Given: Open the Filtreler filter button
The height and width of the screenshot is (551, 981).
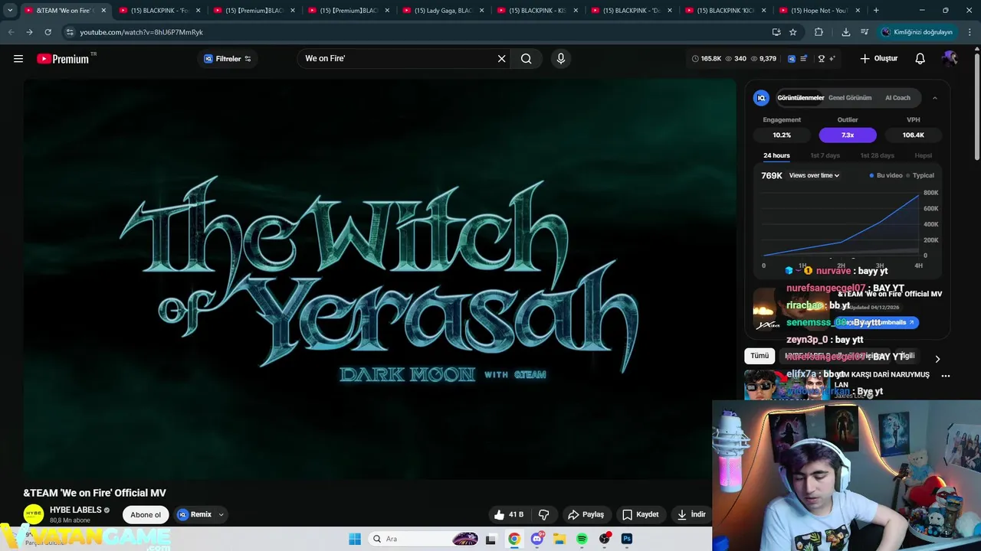Looking at the screenshot, I should tap(228, 59).
